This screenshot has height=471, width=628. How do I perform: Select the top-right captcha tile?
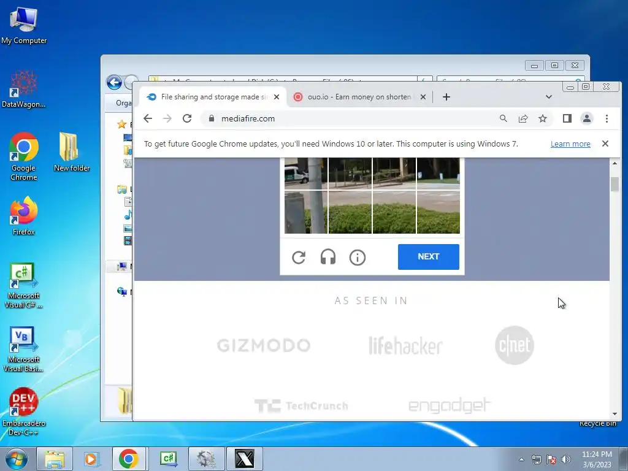pos(438,173)
